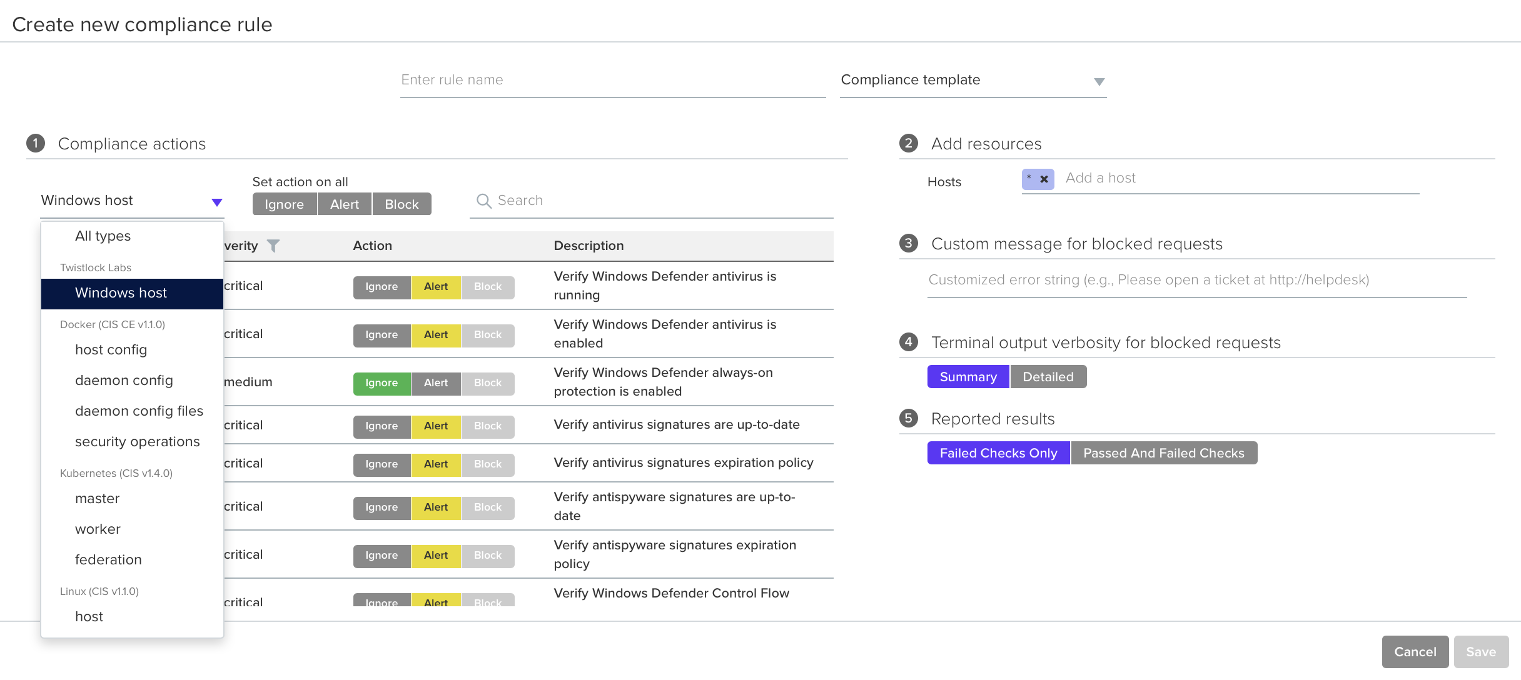
Task: Pick daemon config files option
Action: coord(132,411)
